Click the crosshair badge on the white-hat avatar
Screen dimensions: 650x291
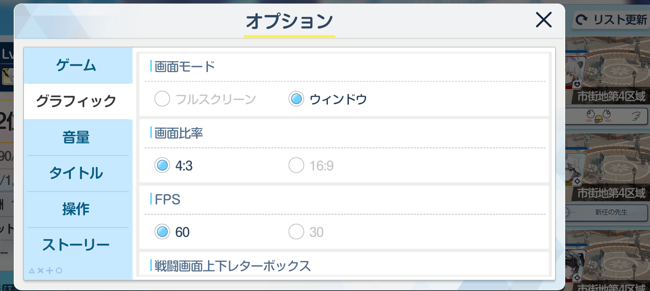[x=577, y=181]
